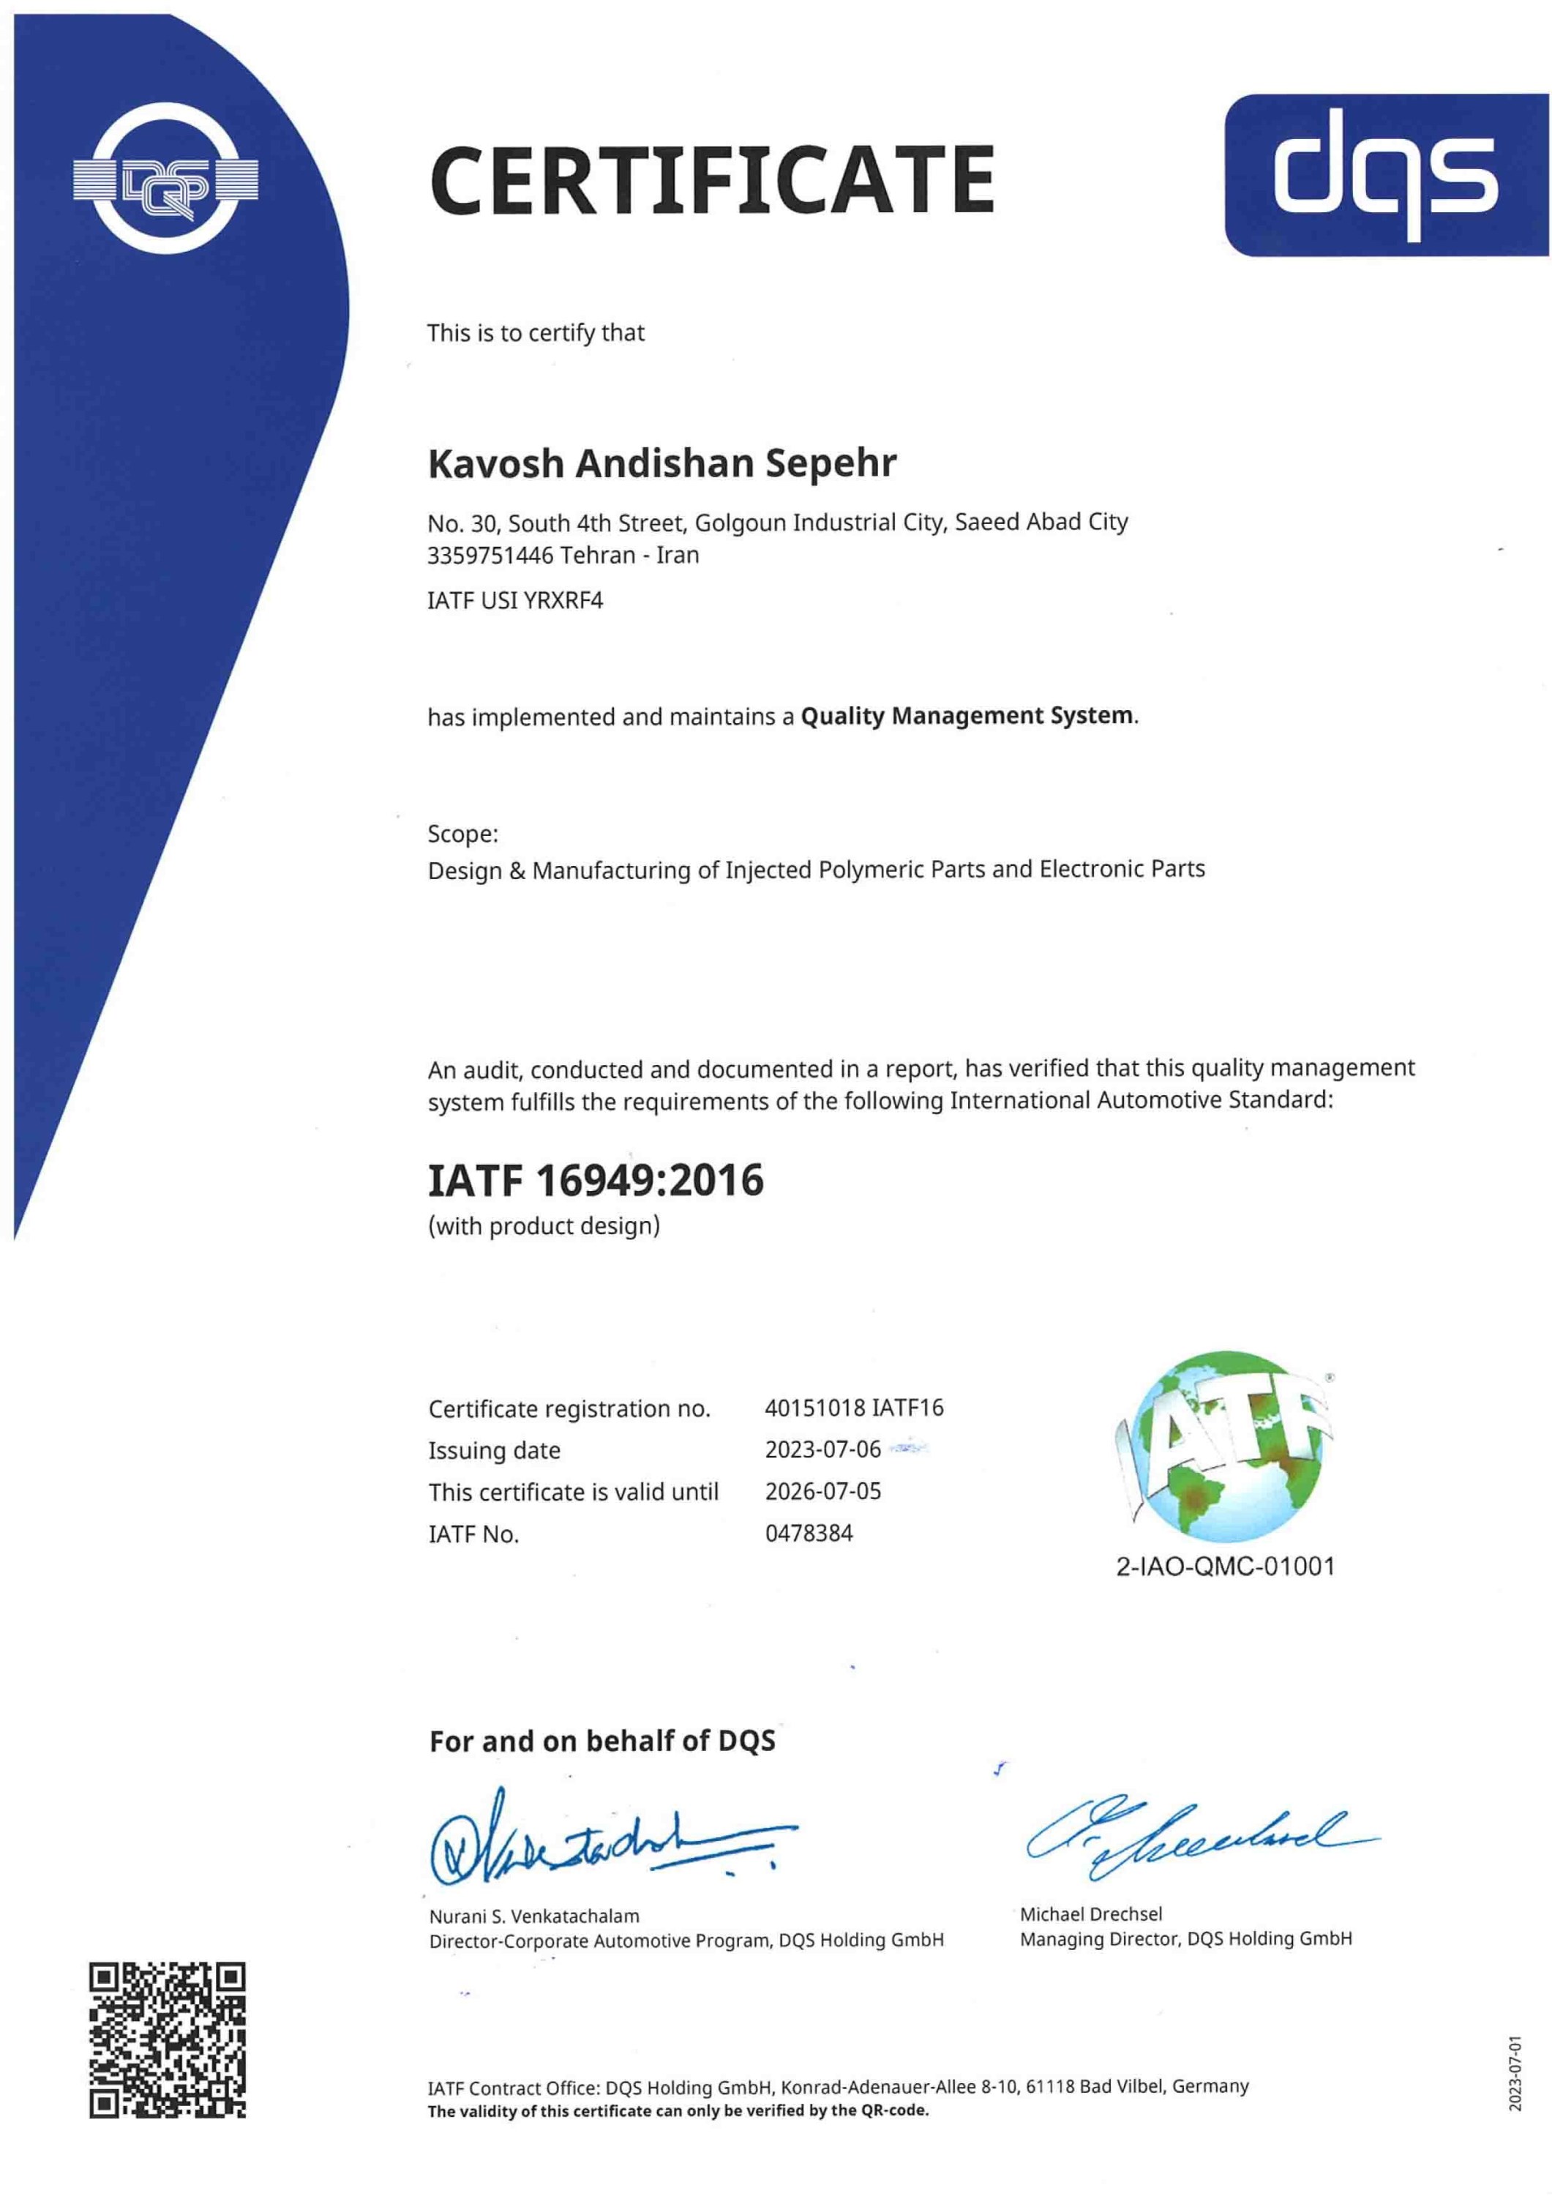The image size is (1552, 2196).
Task: Click the IATF USI YRXRF4 code
Action: click(515, 601)
